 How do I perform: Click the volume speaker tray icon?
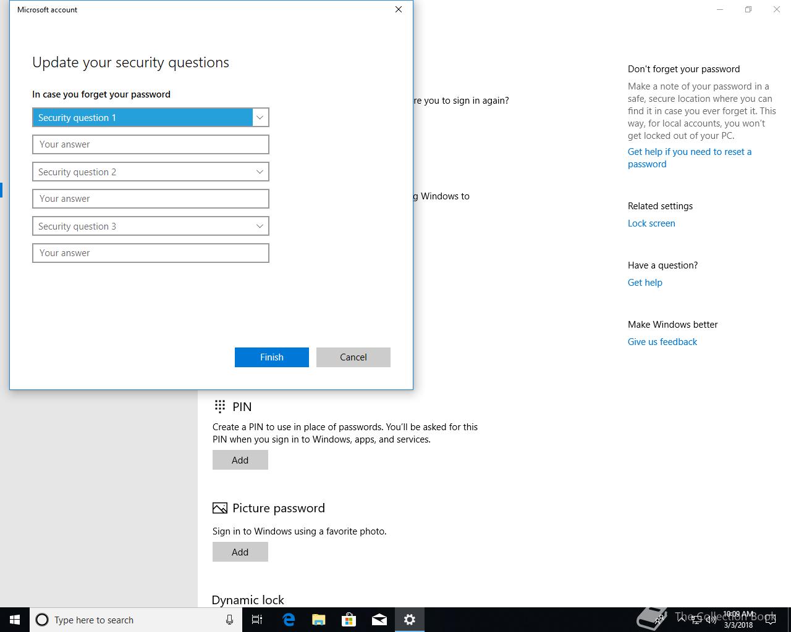[x=711, y=620]
